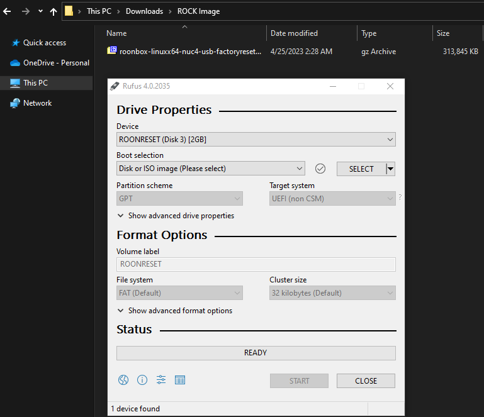Click the checksum checkmark icon near SELECT
Image resolution: width=484 pixels, height=417 pixels.
click(x=320, y=169)
